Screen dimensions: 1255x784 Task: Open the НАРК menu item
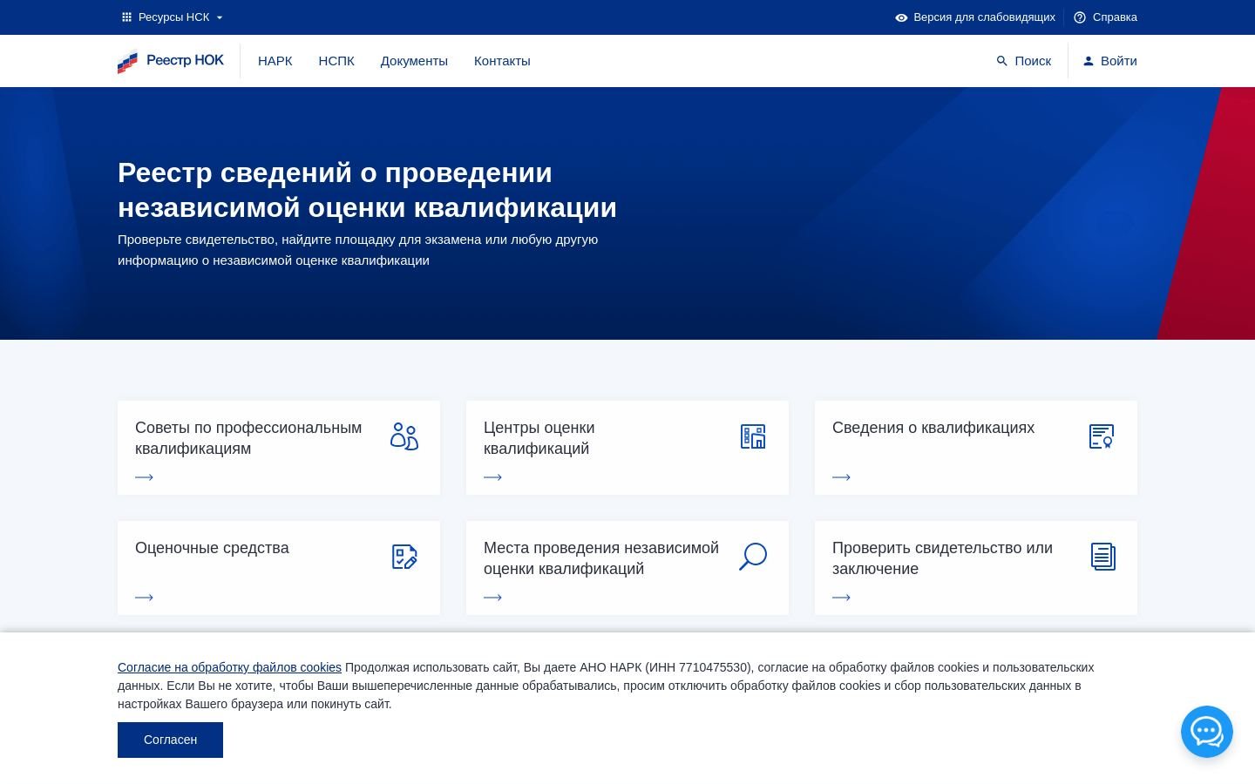[x=275, y=61]
